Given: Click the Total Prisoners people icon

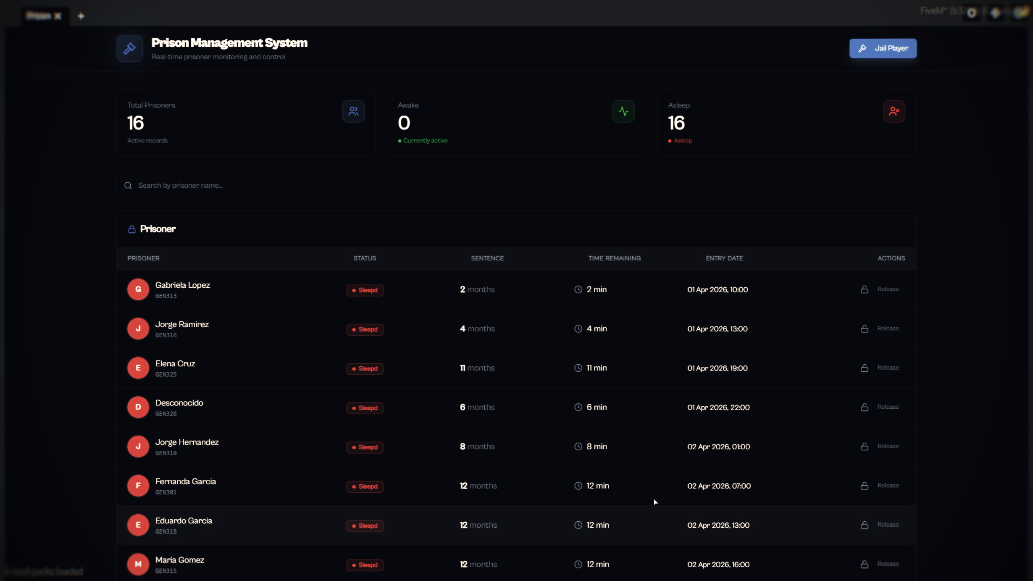Looking at the screenshot, I should click(353, 111).
